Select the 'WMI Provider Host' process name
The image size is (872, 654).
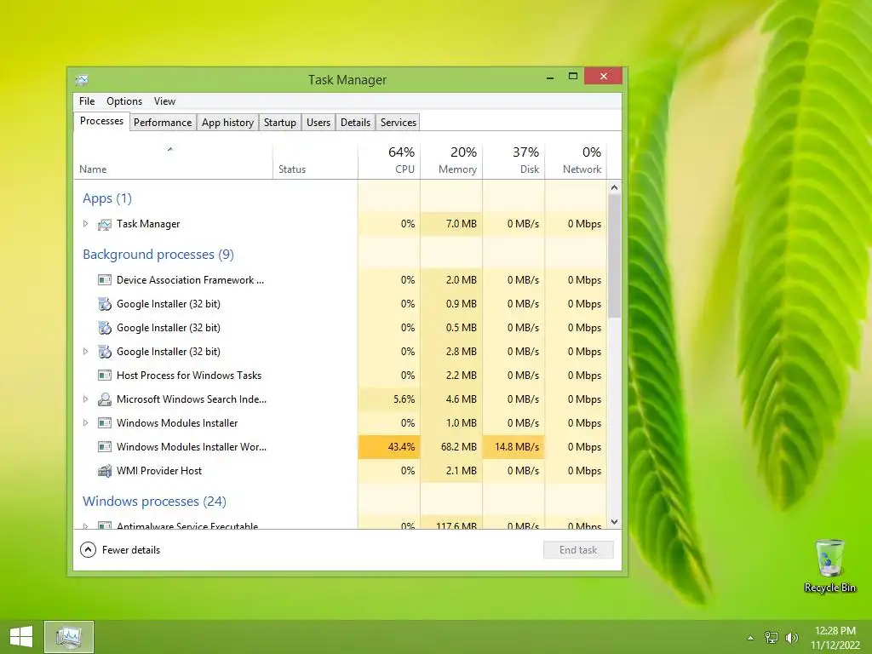point(159,470)
